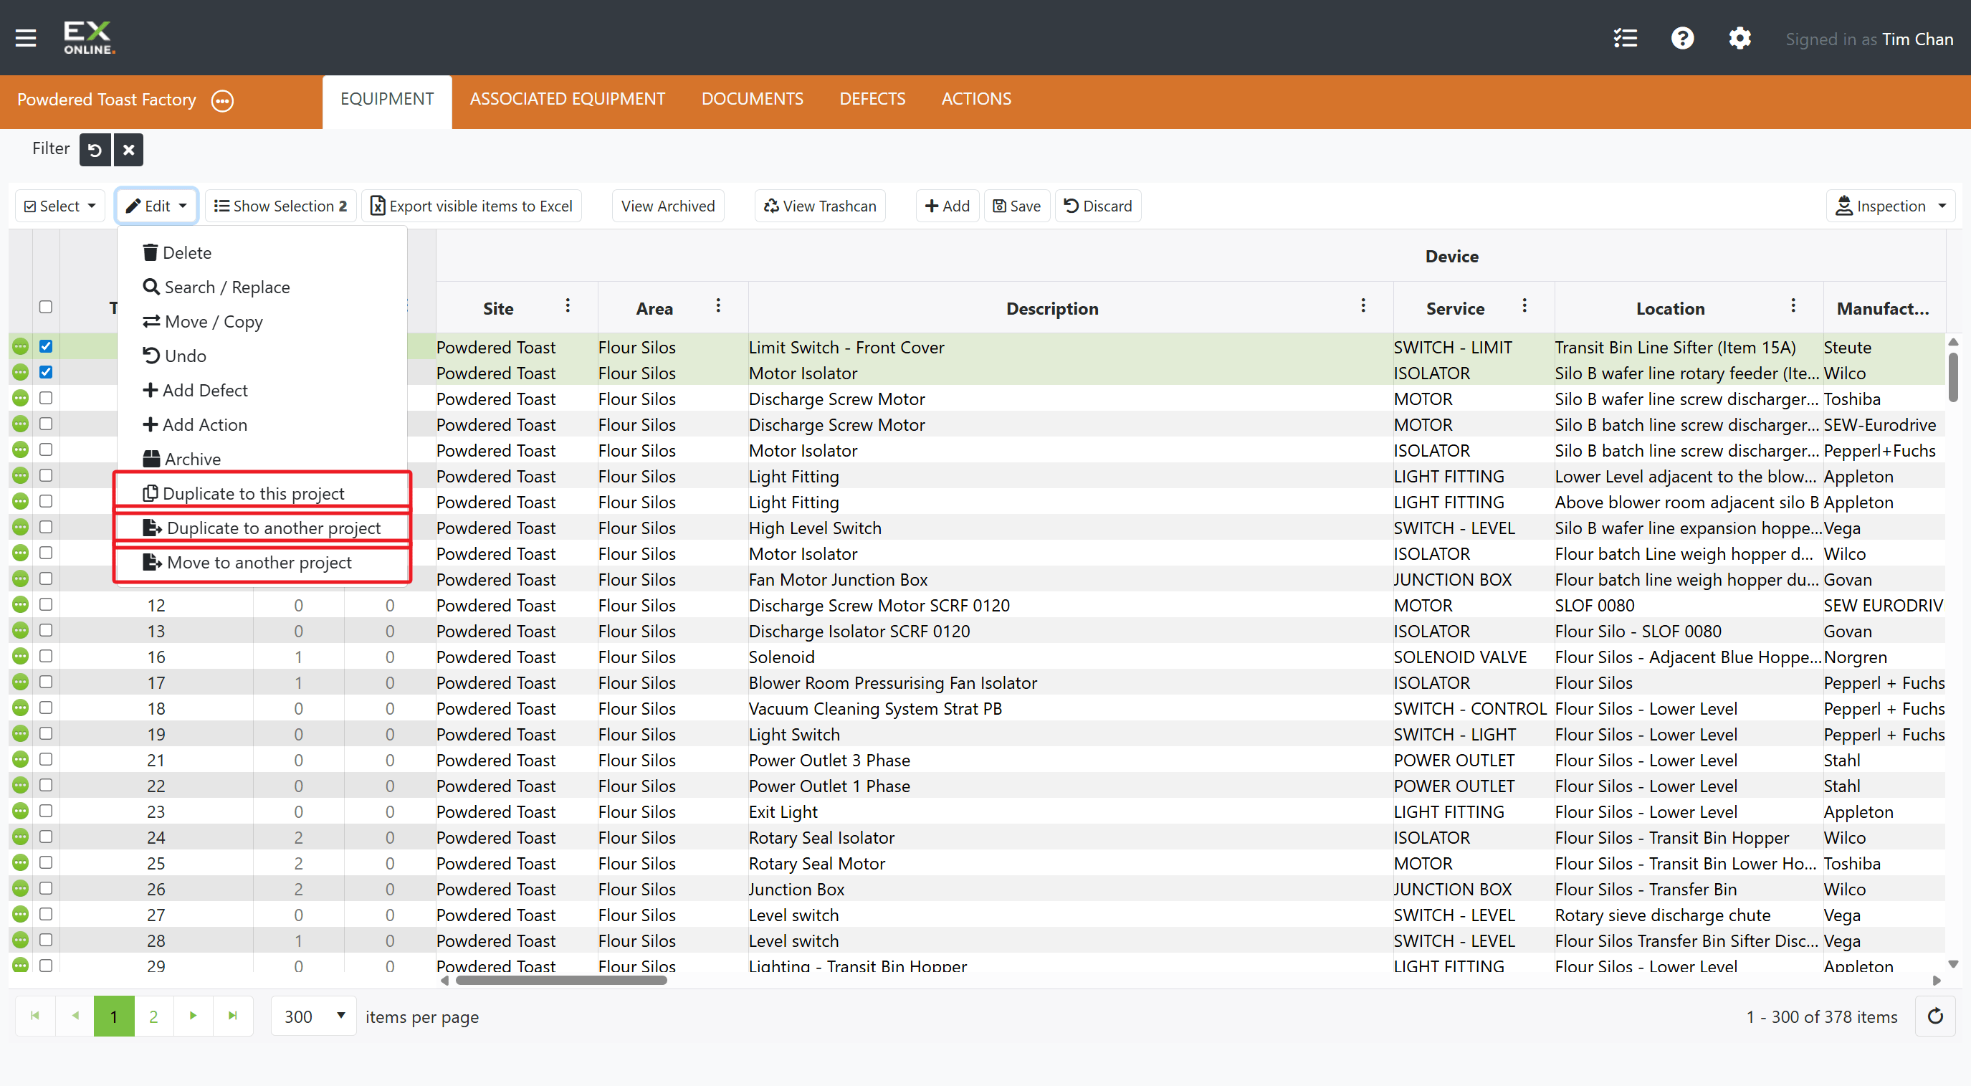The height and width of the screenshot is (1086, 1971).
Task: Open the task checklist icon in header
Action: 1625,37
